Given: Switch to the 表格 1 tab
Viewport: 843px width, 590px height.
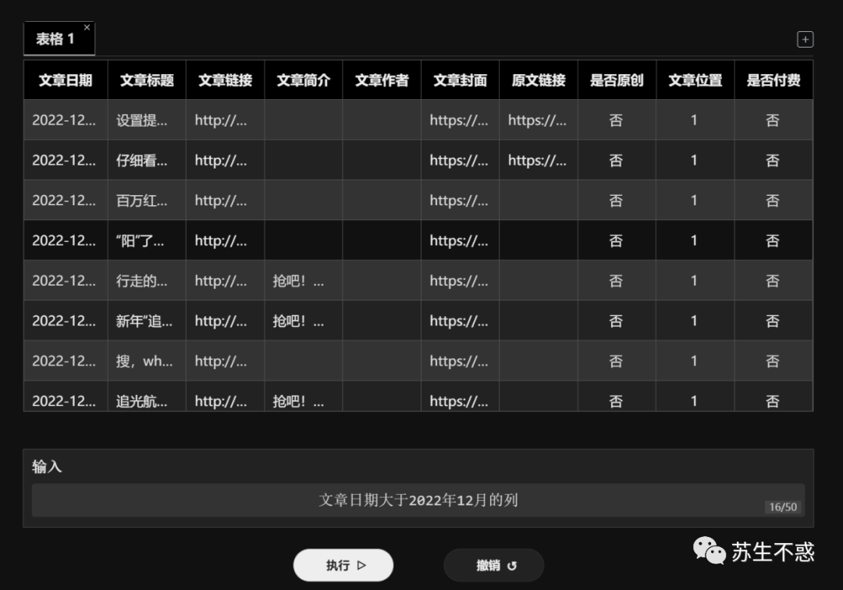Looking at the screenshot, I should click(x=53, y=37).
